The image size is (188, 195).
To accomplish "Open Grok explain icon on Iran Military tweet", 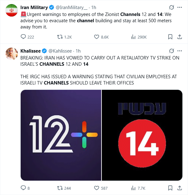I will 171,7.
